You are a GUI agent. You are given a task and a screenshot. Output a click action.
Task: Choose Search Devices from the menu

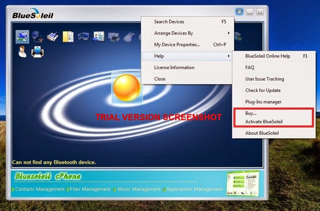point(187,22)
